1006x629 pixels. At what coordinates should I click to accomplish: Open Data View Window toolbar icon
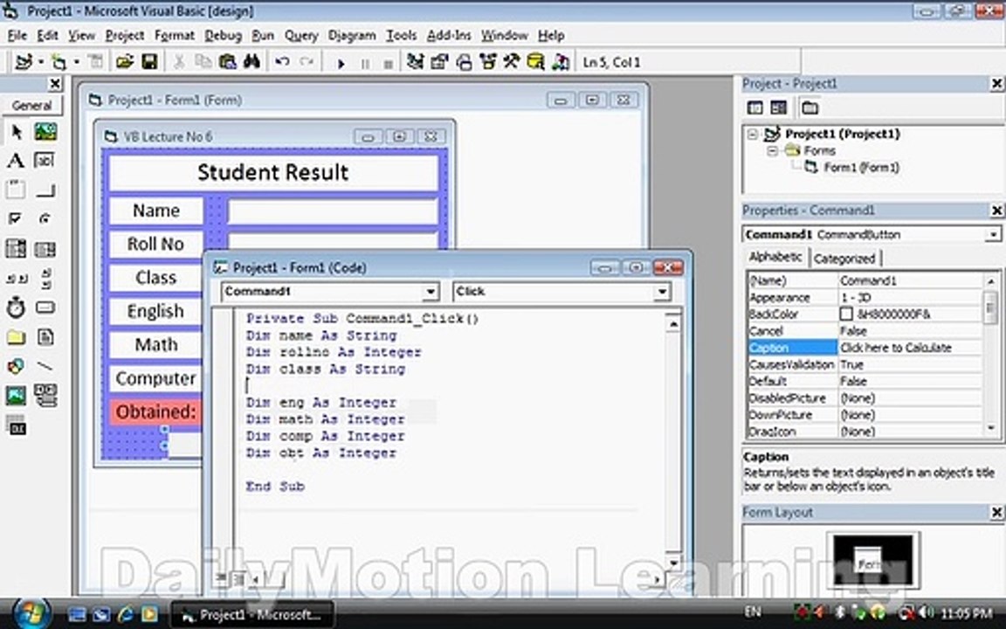535,62
